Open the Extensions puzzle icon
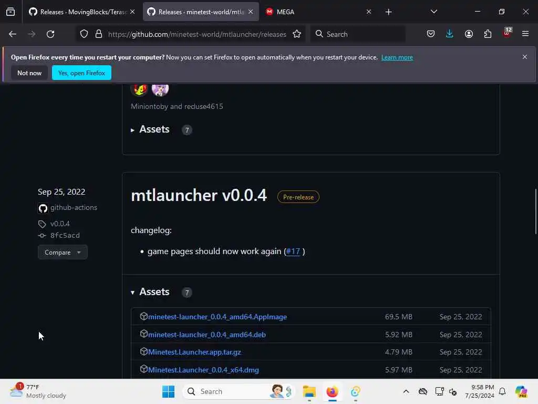Viewport: 538px width, 404px height. 488,34
